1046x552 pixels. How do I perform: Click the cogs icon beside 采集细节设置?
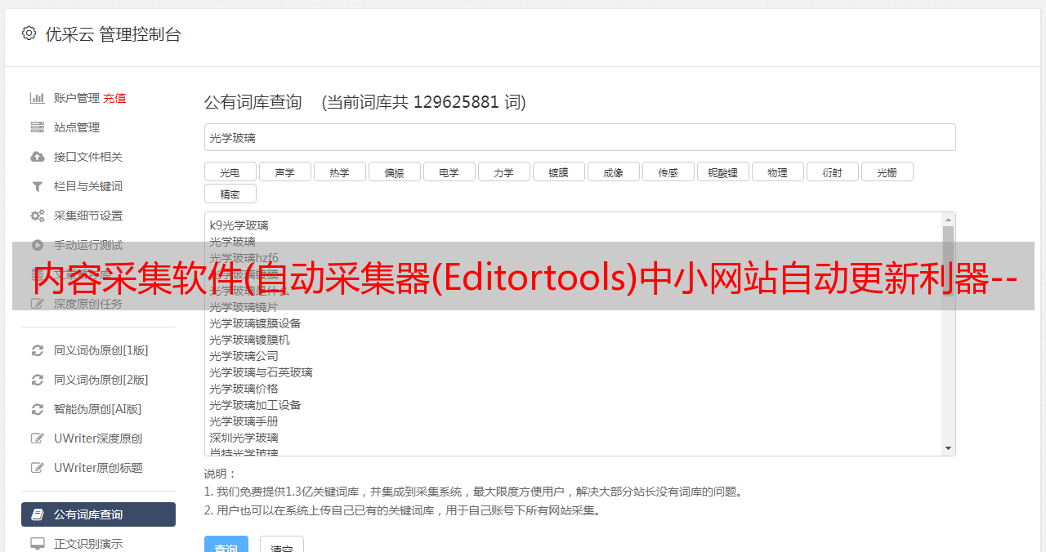[x=37, y=216]
